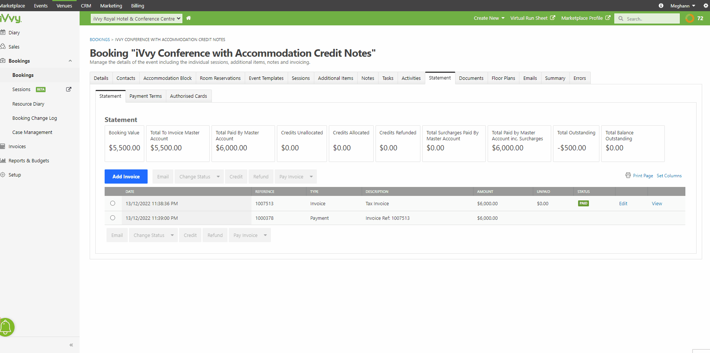
Task: Go to the Room Reservations tab
Action: (220, 78)
